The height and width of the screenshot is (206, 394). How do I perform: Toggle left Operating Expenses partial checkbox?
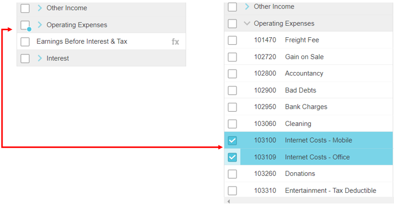25,25
